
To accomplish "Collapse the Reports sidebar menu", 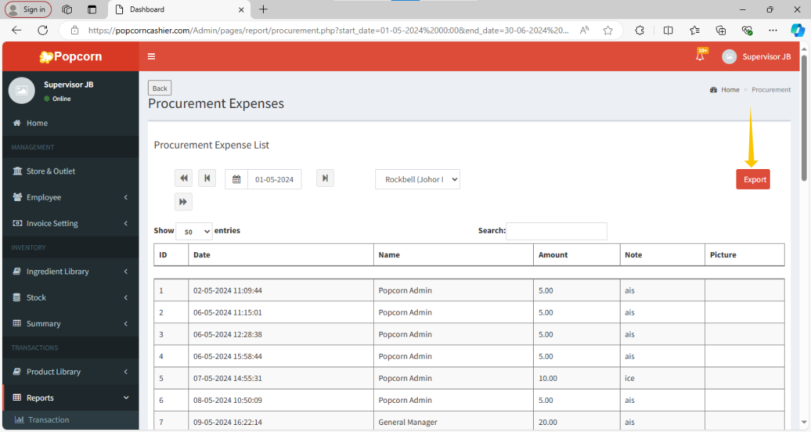I will click(70, 398).
